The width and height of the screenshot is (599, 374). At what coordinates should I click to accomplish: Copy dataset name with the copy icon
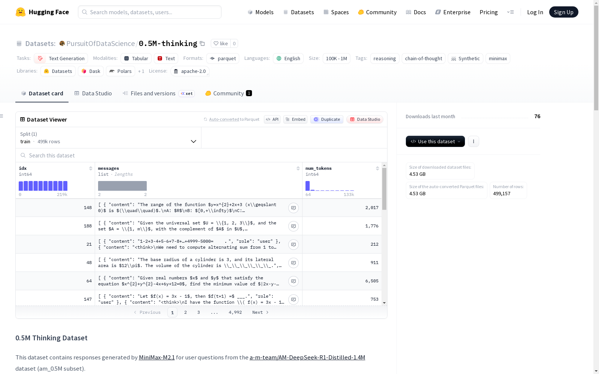tap(202, 43)
